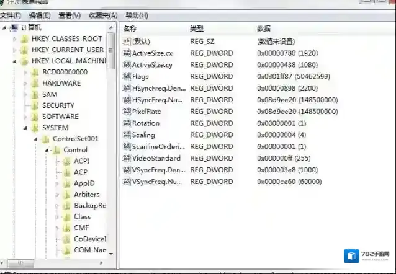
Task: Click the SOFTWARE key folder icon
Action: [35, 117]
